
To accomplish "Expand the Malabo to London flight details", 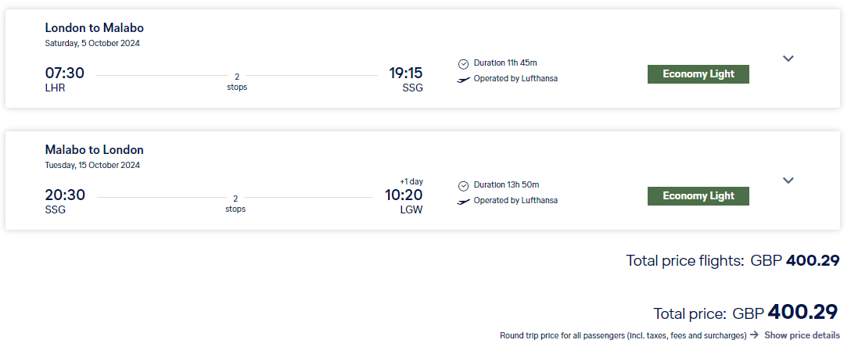I will 788,181.
